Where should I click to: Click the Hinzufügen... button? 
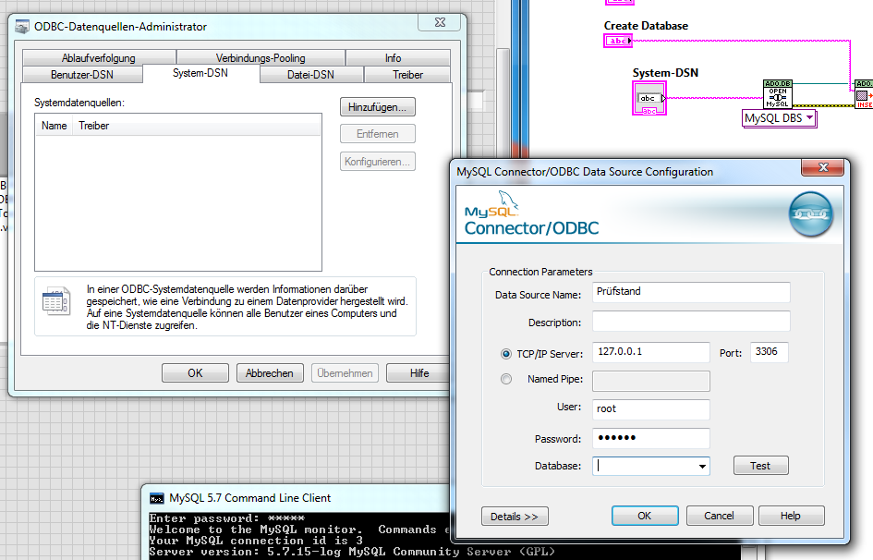point(378,107)
